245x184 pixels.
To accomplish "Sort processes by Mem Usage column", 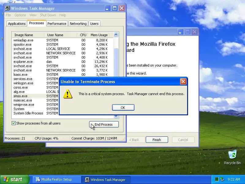I will (x=99, y=35).
